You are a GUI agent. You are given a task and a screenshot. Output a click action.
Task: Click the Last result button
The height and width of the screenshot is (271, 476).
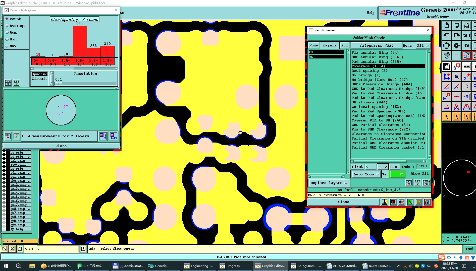coord(394,167)
